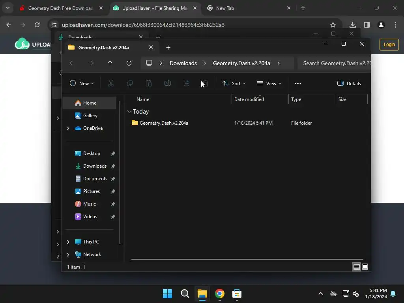Open Documents in navigation pane
The image size is (404, 303).
[x=90, y=179]
